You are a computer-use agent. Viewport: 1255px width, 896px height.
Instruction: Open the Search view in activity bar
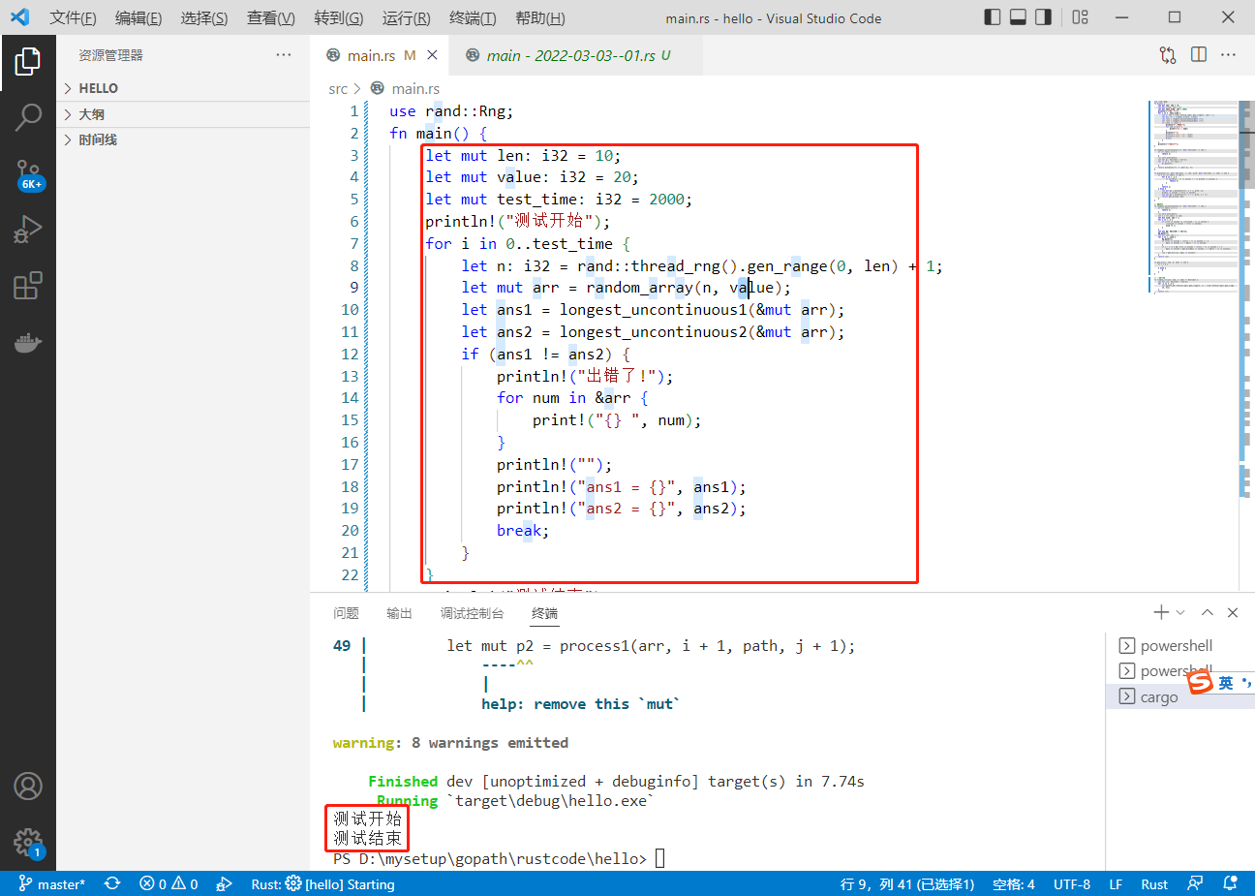28,117
